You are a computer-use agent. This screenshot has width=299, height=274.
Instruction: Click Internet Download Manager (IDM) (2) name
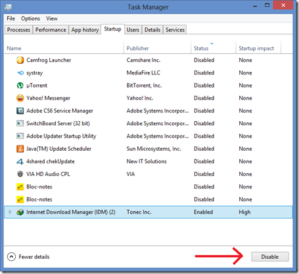[x=71, y=212]
